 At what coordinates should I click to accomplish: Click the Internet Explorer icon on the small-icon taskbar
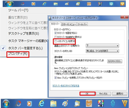[44, 4]
